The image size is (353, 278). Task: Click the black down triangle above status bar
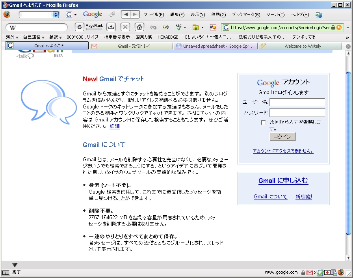[x=15, y=265]
